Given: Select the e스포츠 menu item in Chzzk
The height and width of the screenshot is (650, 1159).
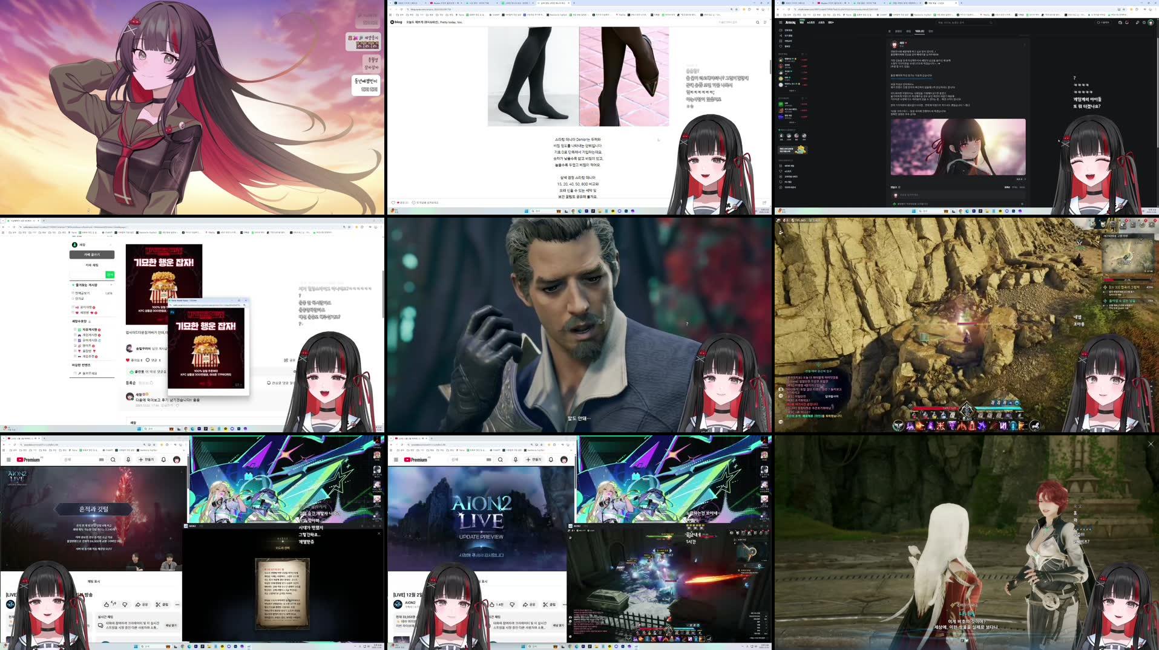Looking at the screenshot, I should click(x=810, y=22).
